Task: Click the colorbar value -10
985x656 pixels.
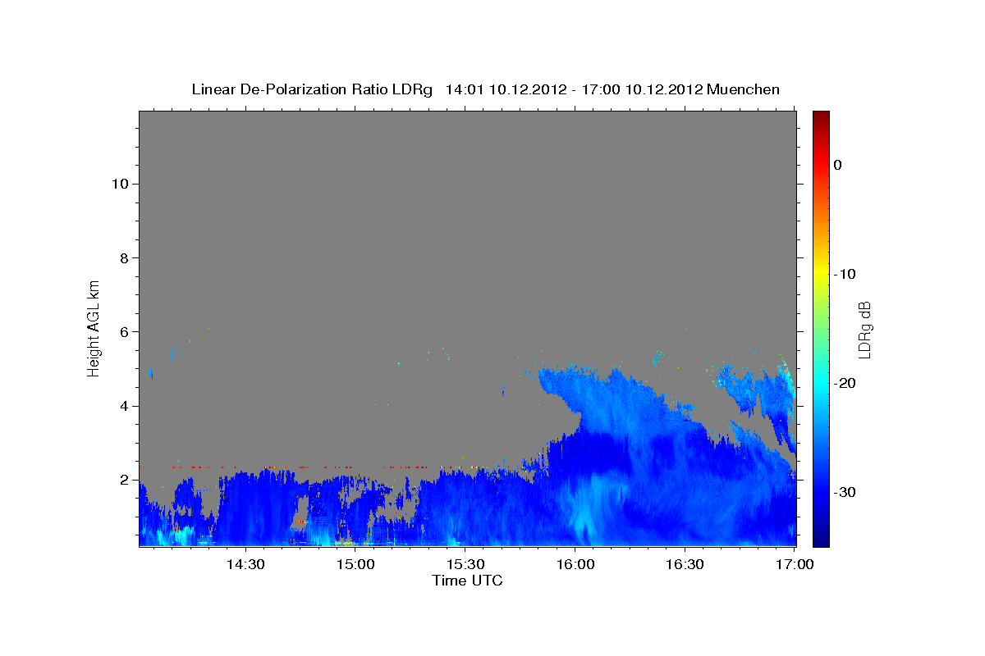Action: 845,274
